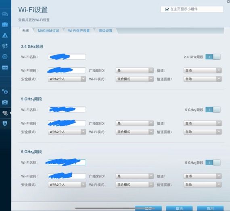230x211 pixels.
Task: Open the Speed Test gauge icon
Action: [5, 56]
